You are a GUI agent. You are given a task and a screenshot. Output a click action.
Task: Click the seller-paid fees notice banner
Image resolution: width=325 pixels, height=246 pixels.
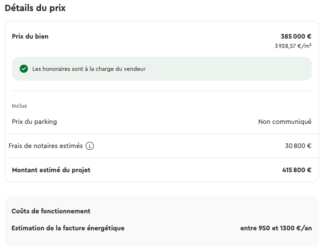coord(162,69)
